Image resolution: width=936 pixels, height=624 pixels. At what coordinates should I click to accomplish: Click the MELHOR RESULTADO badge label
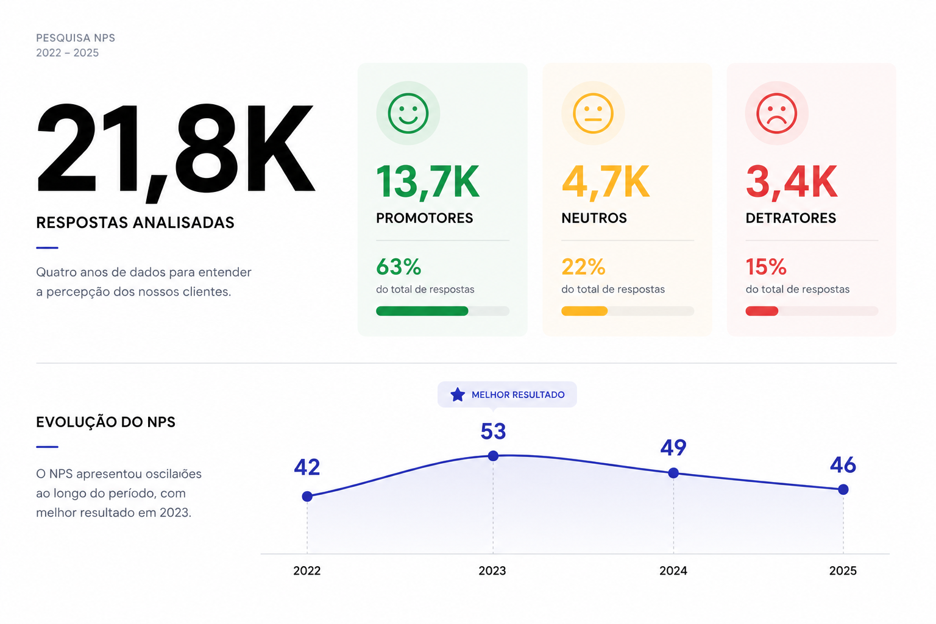click(518, 395)
